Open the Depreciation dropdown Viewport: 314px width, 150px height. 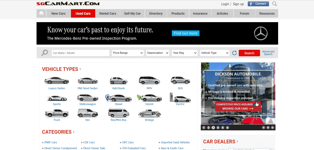click(158, 53)
